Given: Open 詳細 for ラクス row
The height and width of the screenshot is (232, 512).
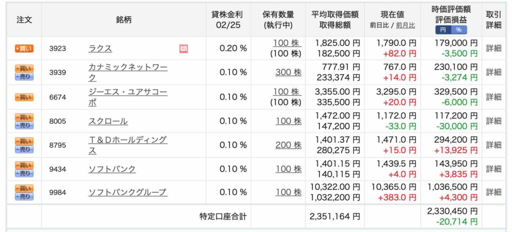Looking at the screenshot, I should 493,48.
